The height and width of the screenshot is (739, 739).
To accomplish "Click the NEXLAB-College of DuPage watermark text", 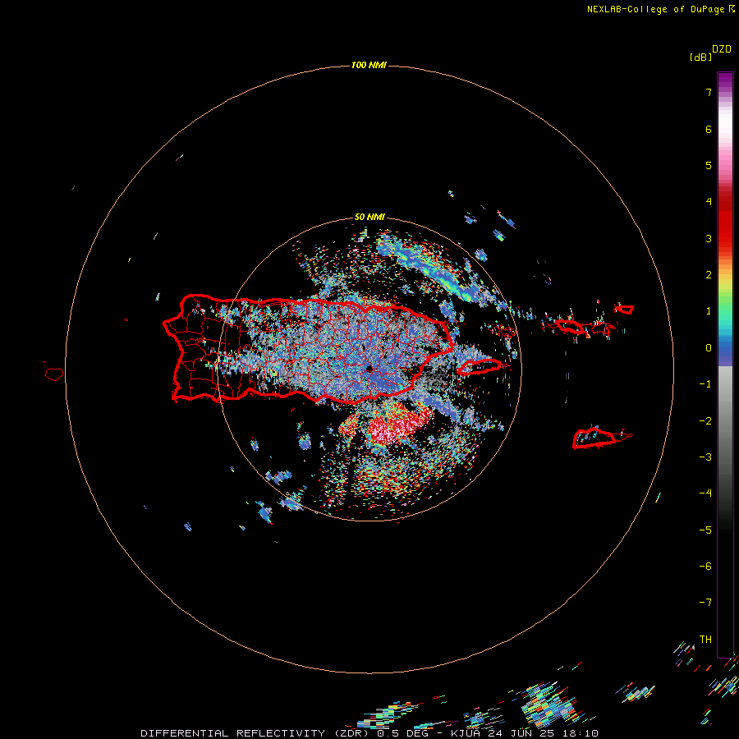I will tap(655, 9).
